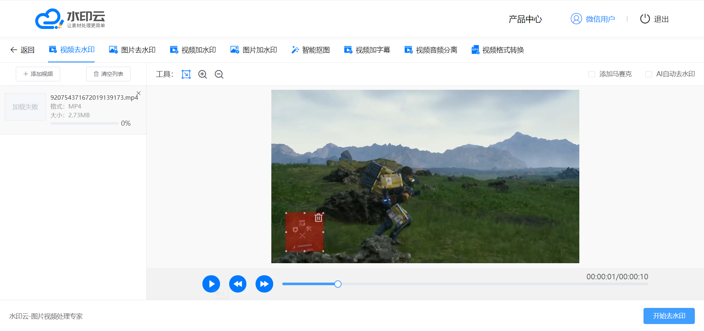704x331 pixels.
Task: Enable the 添加马赛克 checkbox
Action: coord(592,74)
